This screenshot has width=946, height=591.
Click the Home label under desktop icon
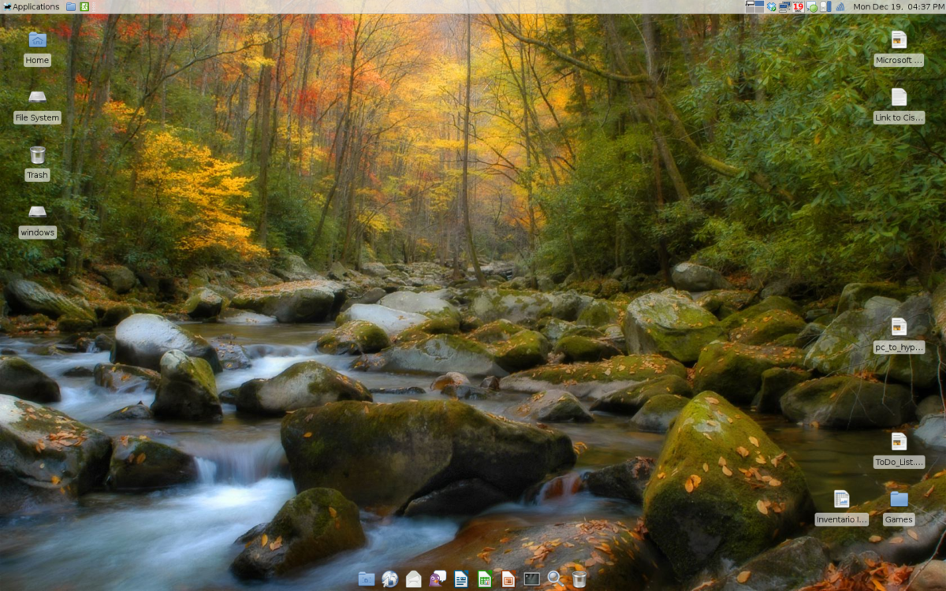pyautogui.click(x=37, y=61)
